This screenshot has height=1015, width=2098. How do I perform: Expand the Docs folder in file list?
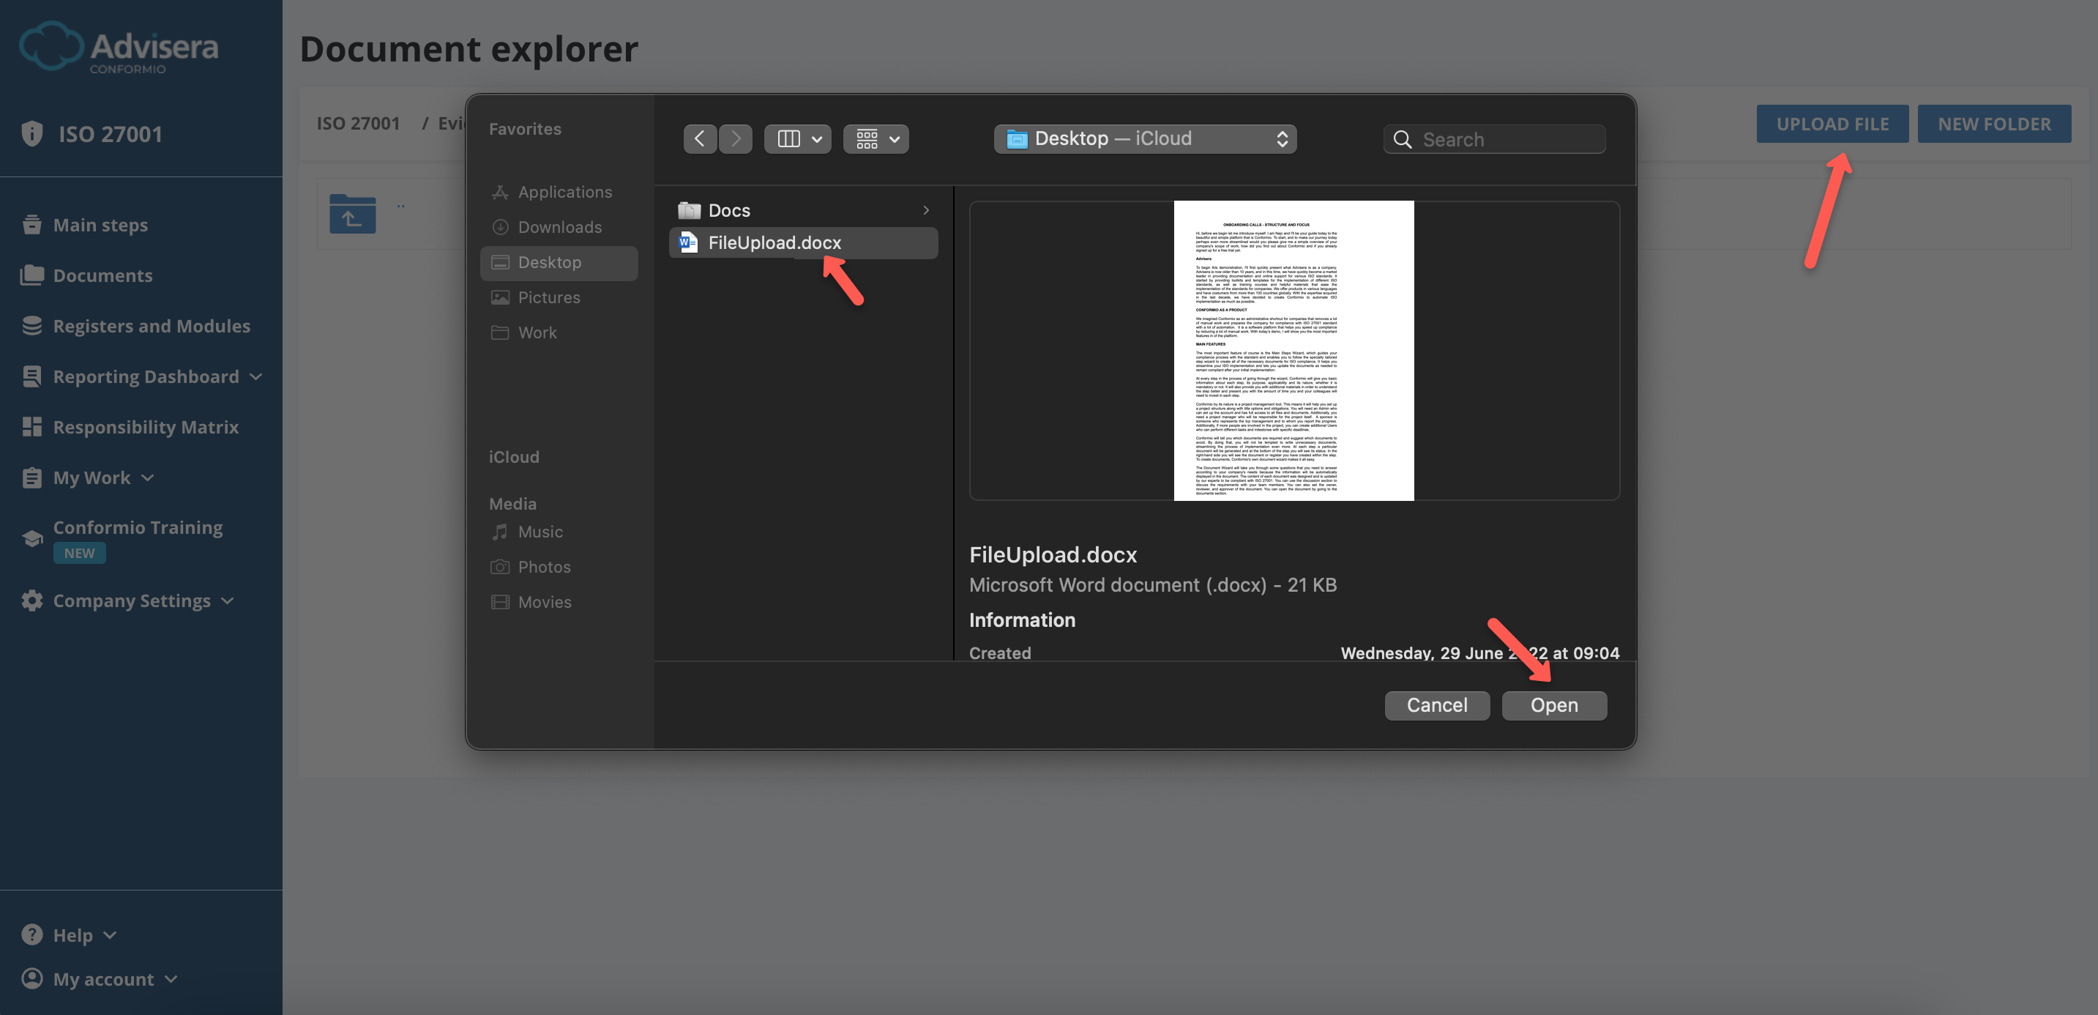click(x=925, y=209)
